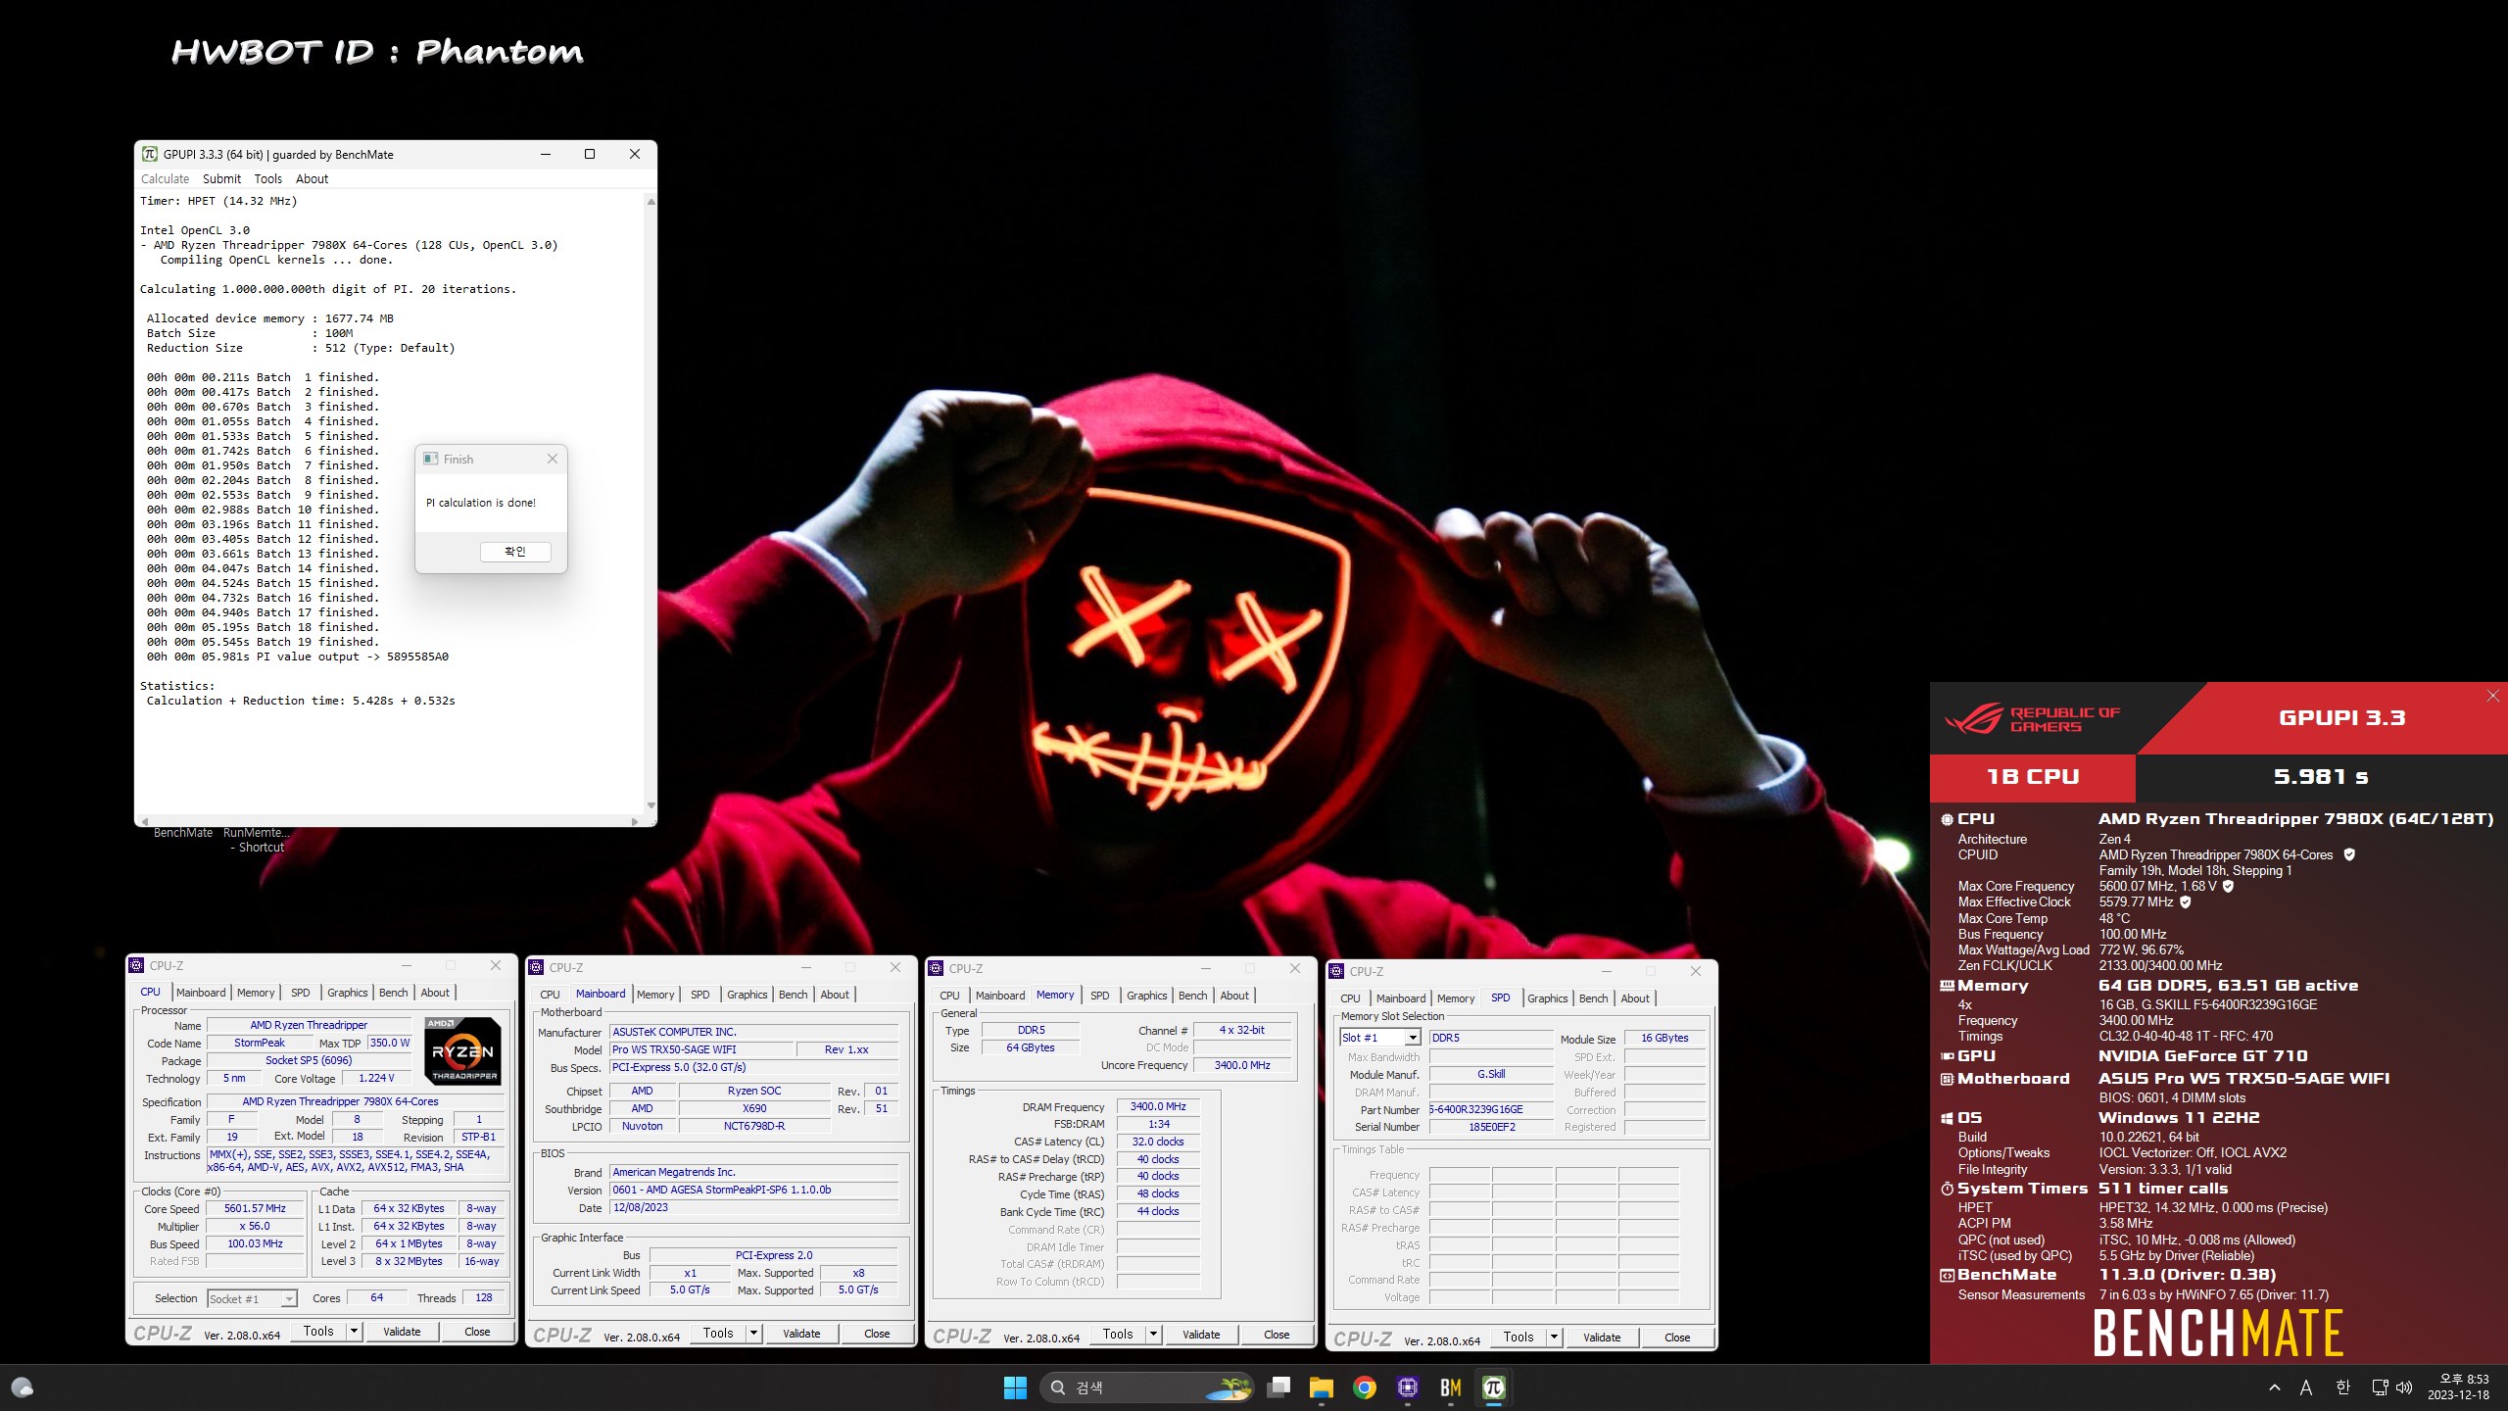This screenshot has width=2508, height=1411.
Task: Click the BIOS Version field in Mainboard window
Action: [x=753, y=1190]
